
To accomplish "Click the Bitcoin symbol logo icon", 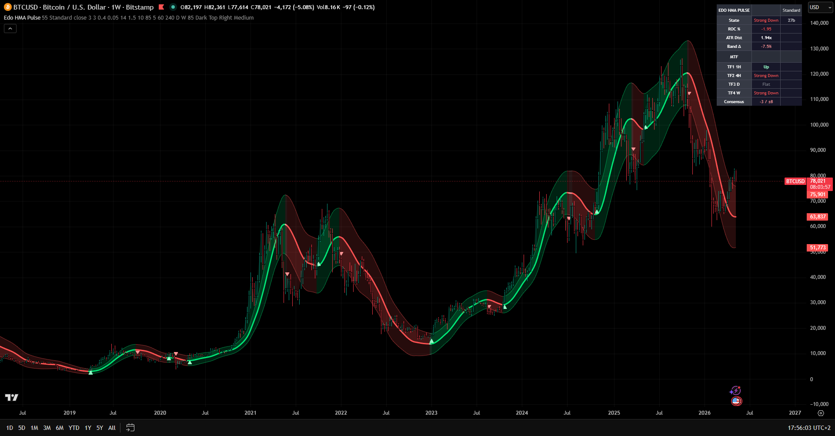I will coord(7,7).
